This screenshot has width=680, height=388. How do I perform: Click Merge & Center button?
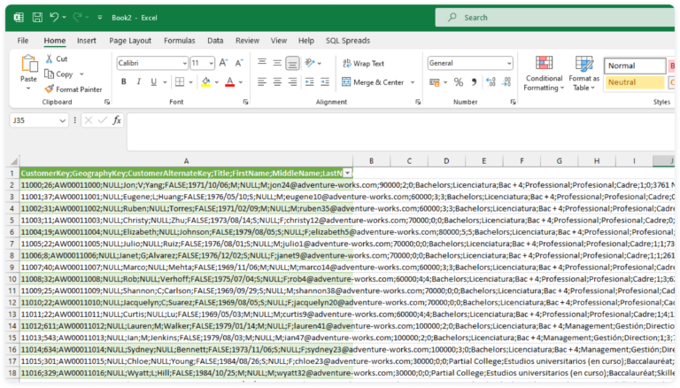(x=373, y=82)
